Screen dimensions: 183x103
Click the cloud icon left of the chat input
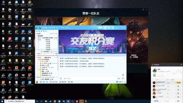click(61, 78)
